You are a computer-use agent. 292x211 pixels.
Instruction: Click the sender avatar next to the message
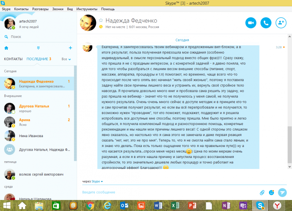tap(87, 47)
